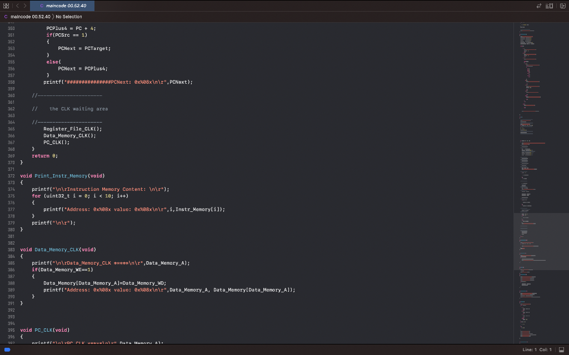
Task: Click 'PCNext = PCTarget;' assignment
Action: (84, 49)
